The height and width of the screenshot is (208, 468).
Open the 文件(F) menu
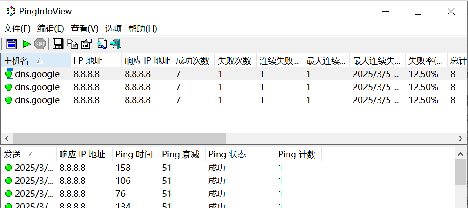coord(17,28)
